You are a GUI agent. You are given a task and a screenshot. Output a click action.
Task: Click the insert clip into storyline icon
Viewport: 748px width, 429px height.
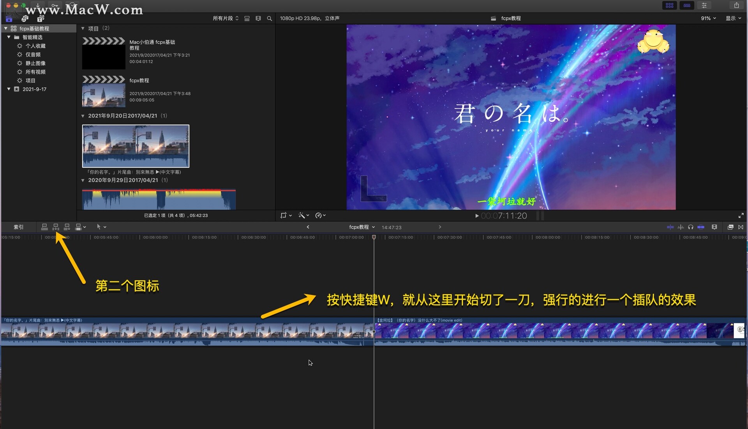[x=56, y=227]
